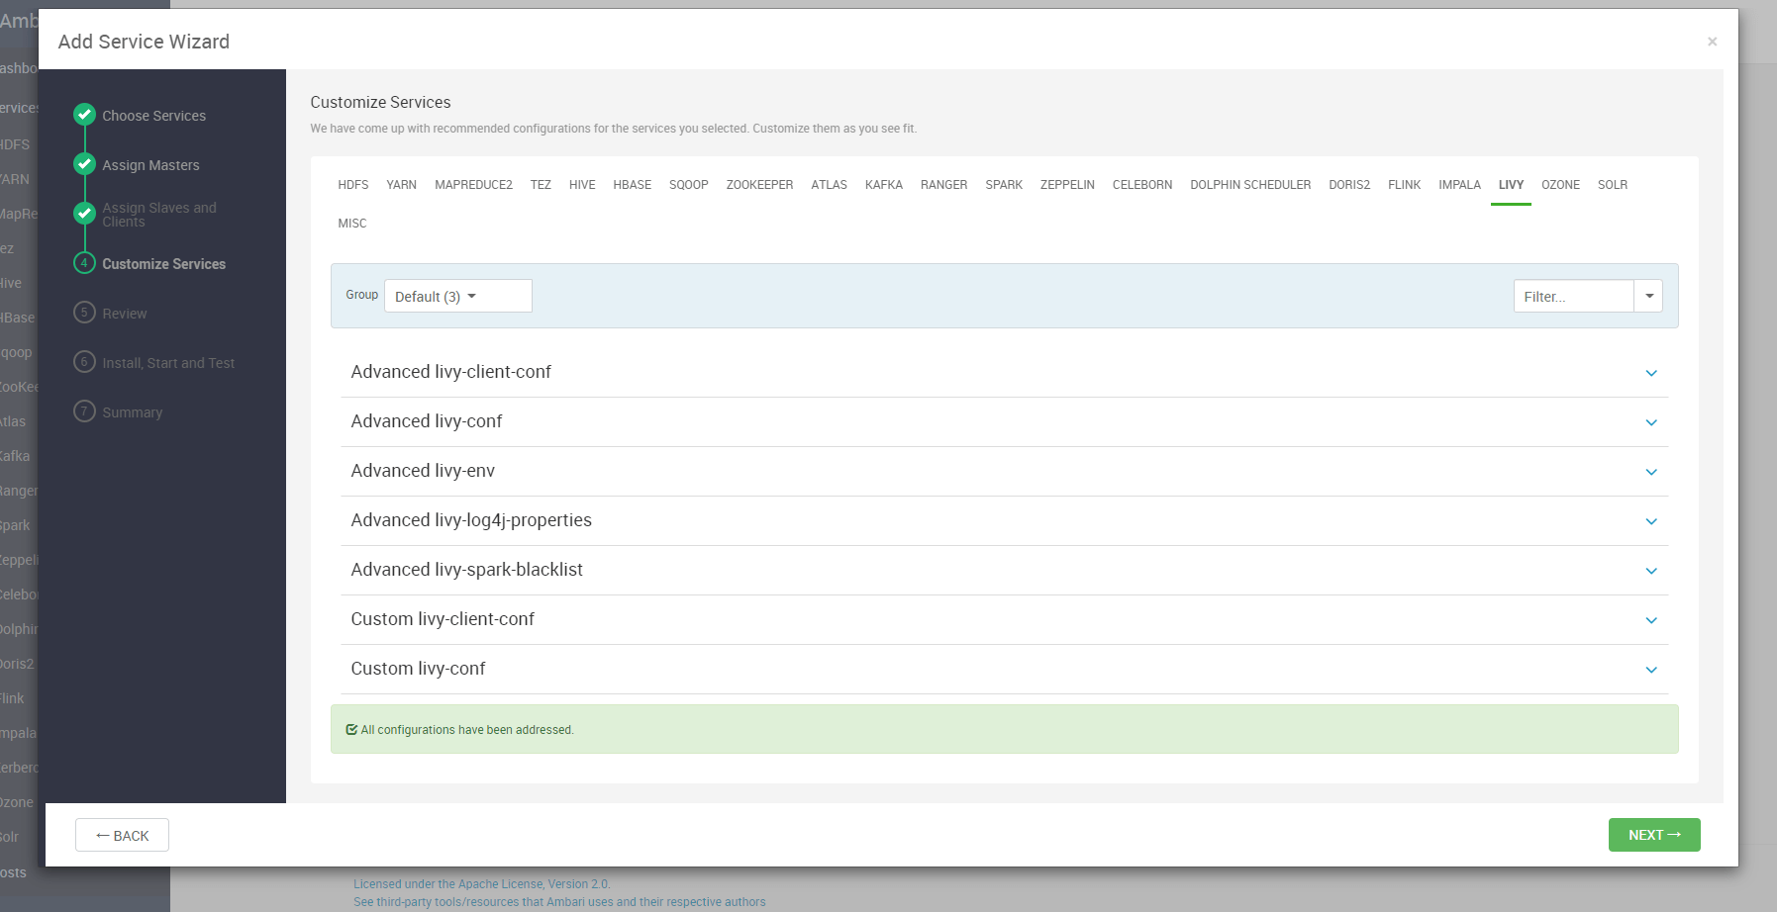This screenshot has width=1777, height=912.
Task: Click the checkmark icon for Assign Masters
Action: 85,164
